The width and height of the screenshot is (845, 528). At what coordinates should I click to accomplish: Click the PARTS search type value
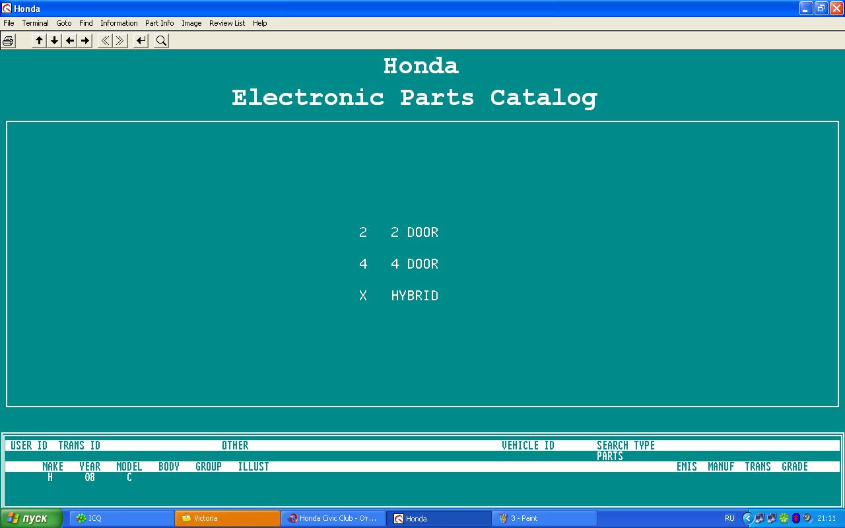pyautogui.click(x=610, y=456)
